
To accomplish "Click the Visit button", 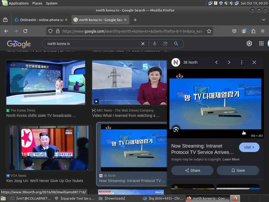I will click(249, 147).
